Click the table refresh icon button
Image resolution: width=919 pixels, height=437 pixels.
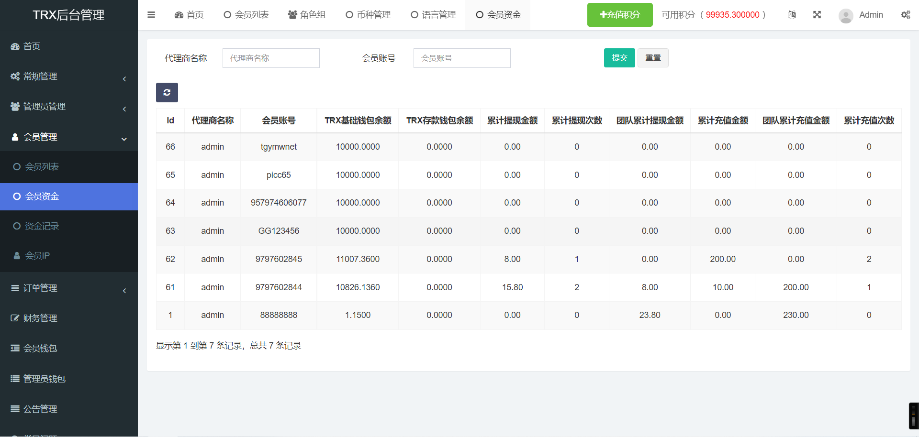click(167, 92)
